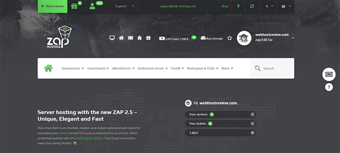Image resolution: width=340 pixels, height=153 pixels.
Task: Follow the Blog link
Action: click(225, 6)
